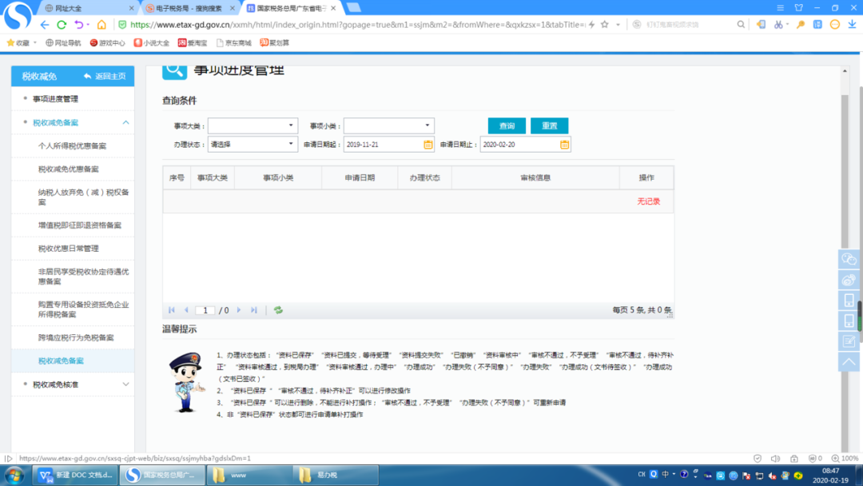Click the browser home icon
This screenshot has width=863, height=486.
(100, 25)
